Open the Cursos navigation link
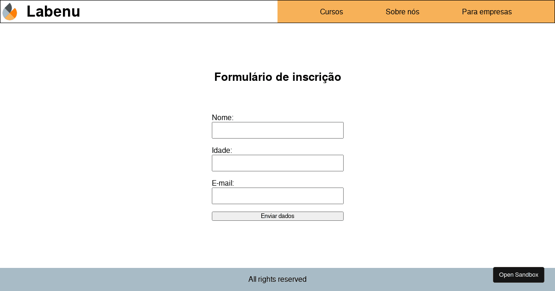This screenshot has height=291, width=555. coord(331,12)
